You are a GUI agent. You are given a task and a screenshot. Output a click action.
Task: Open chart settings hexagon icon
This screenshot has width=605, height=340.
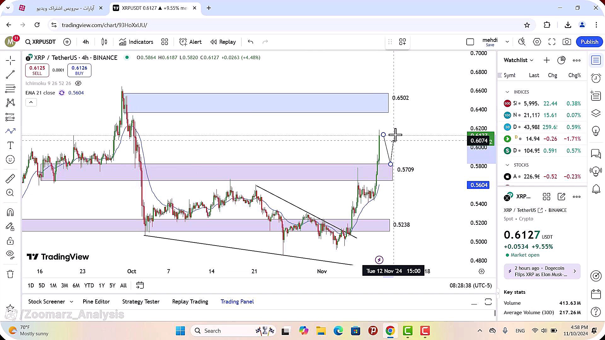pyautogui.click(x=537, y=42)
